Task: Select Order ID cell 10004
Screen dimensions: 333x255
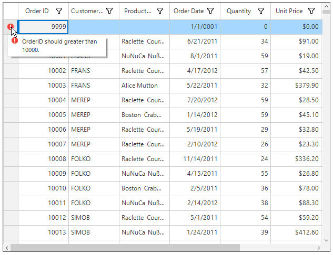Action: point(43,100)
